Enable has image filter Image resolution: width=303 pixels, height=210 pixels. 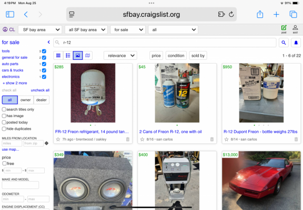coord(4,115)
